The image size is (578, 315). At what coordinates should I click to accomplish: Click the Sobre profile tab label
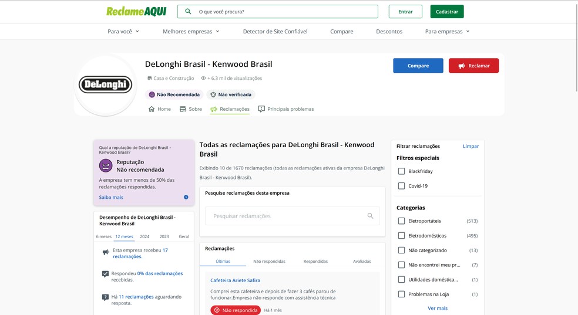pyautogui.click(x=196, y=109)
